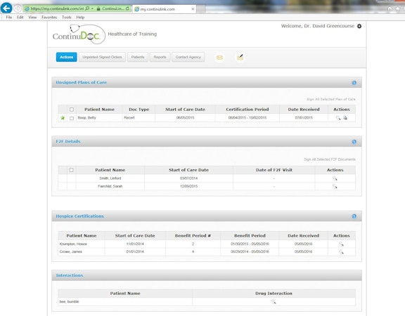
Task: Open the address bar dropdown arrow
Action: pyautogui.click(x=92, y=8)
